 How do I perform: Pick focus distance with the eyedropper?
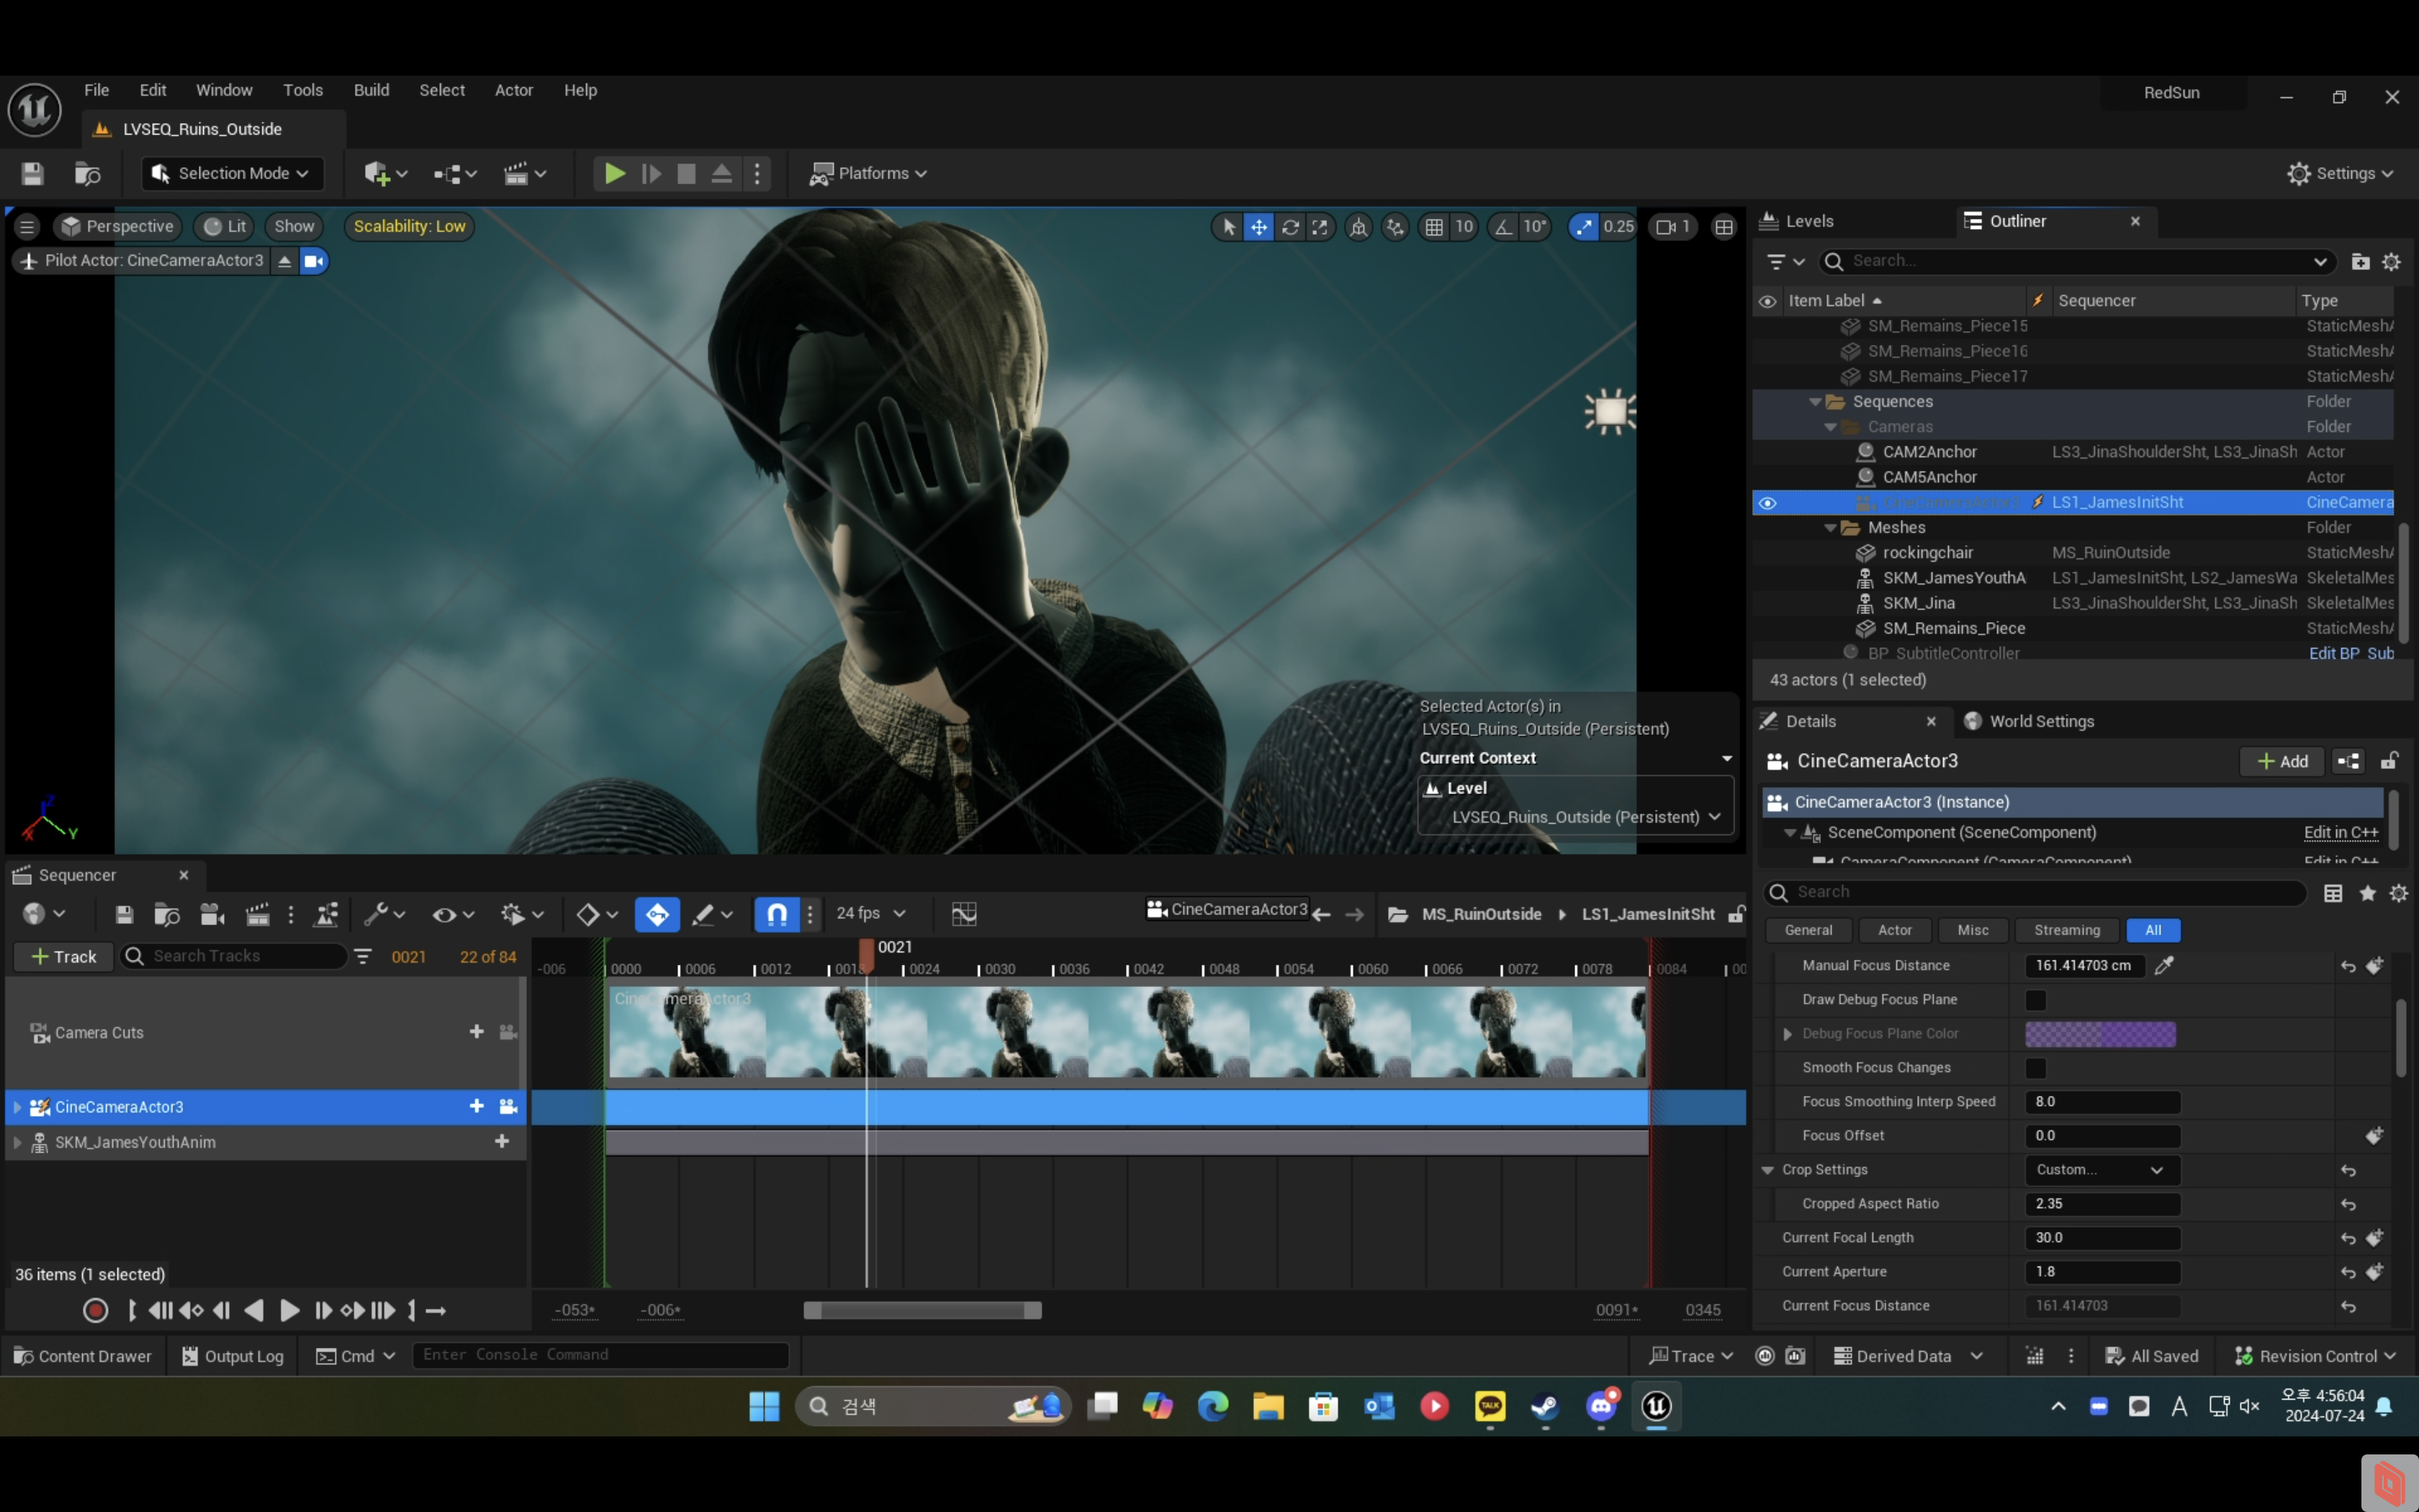2164,966
